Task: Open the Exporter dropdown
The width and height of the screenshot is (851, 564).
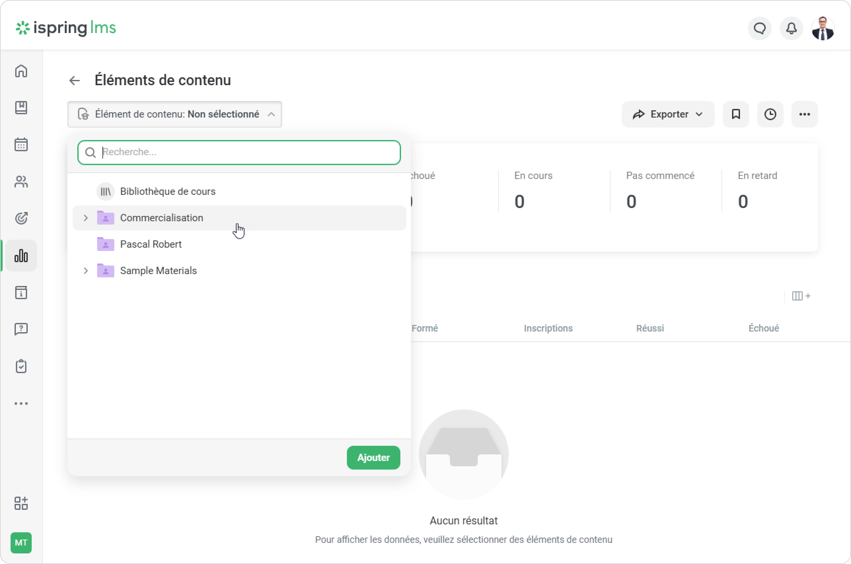Action: coord(667,114)
